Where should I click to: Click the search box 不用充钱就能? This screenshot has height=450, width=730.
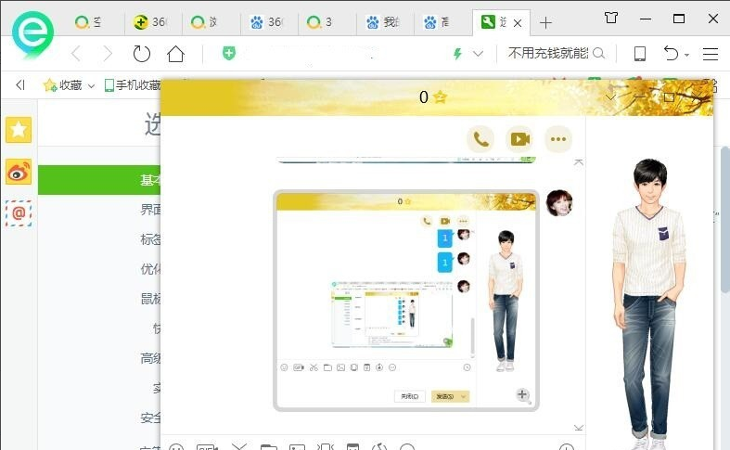click(548, 53)
